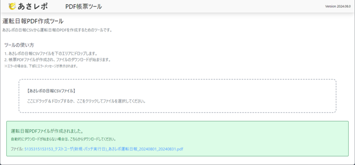Click the ドラッグ＆ドロップ instruction text
The width and height of the screenshot is (355, 165).
click(x=86, y=101)
